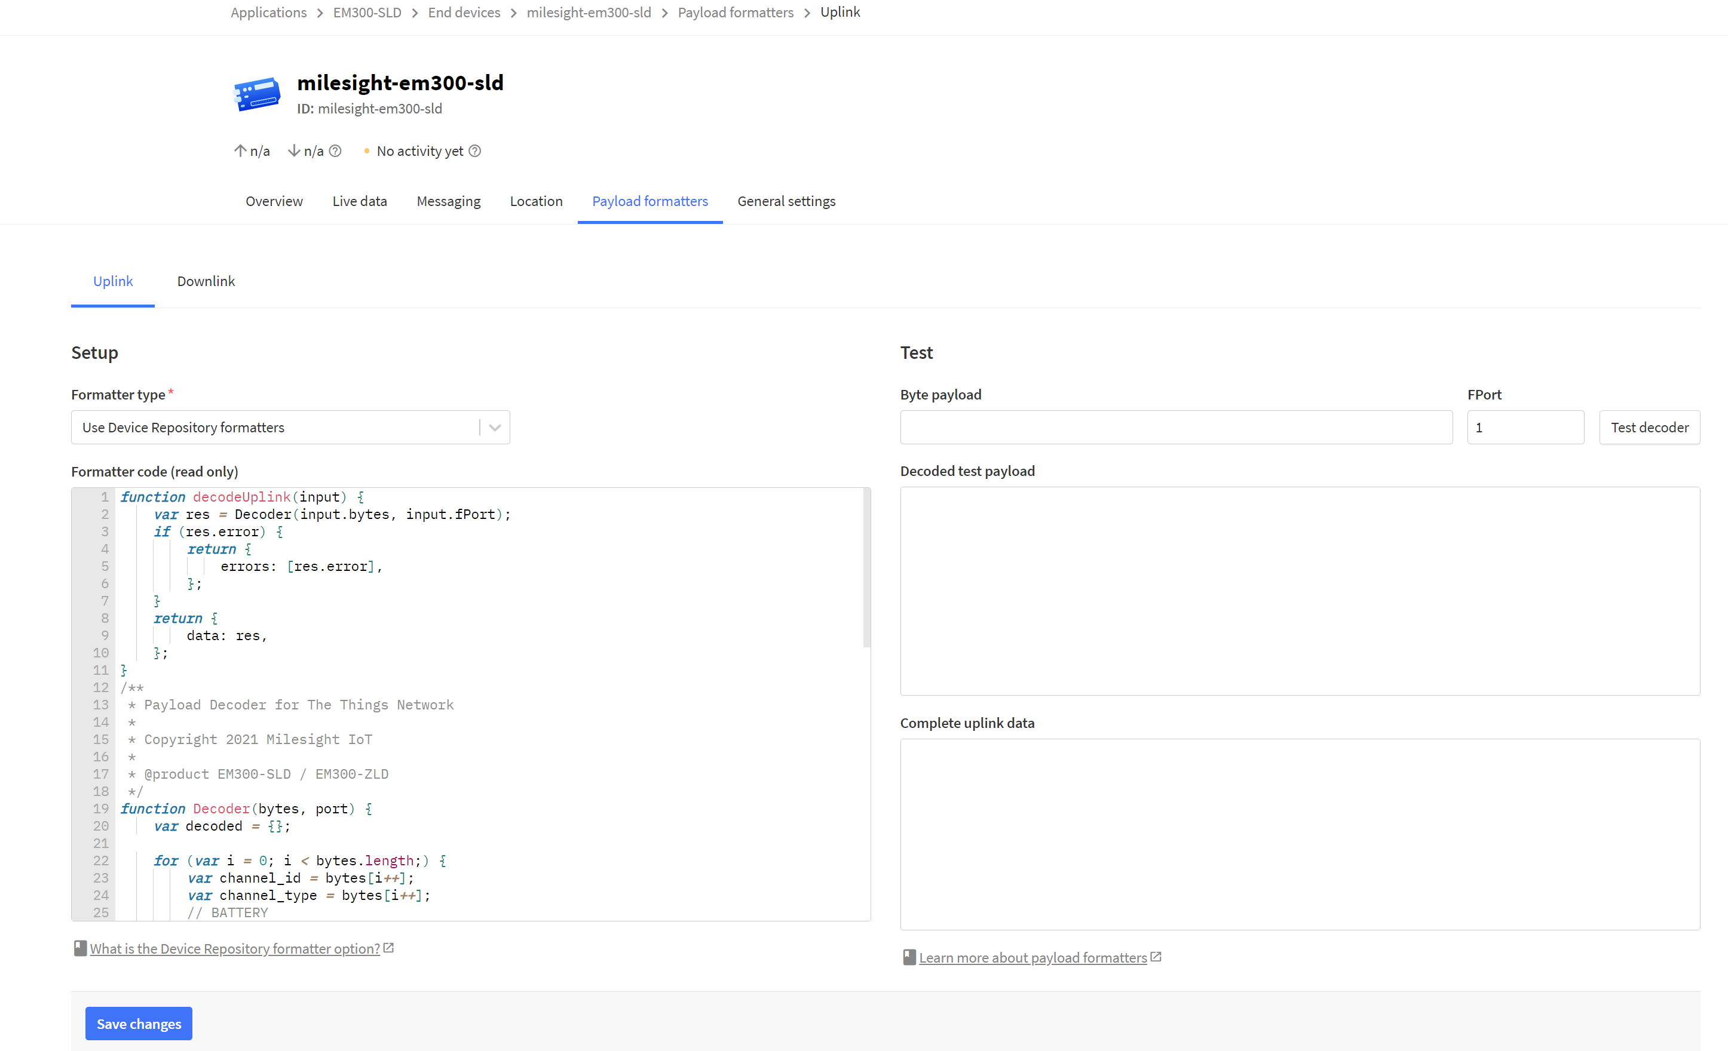Click line number 22 in code gutter
The width and height of the screenshot is (1728, 1051).
pyautogui.click(x=101, y=861)
